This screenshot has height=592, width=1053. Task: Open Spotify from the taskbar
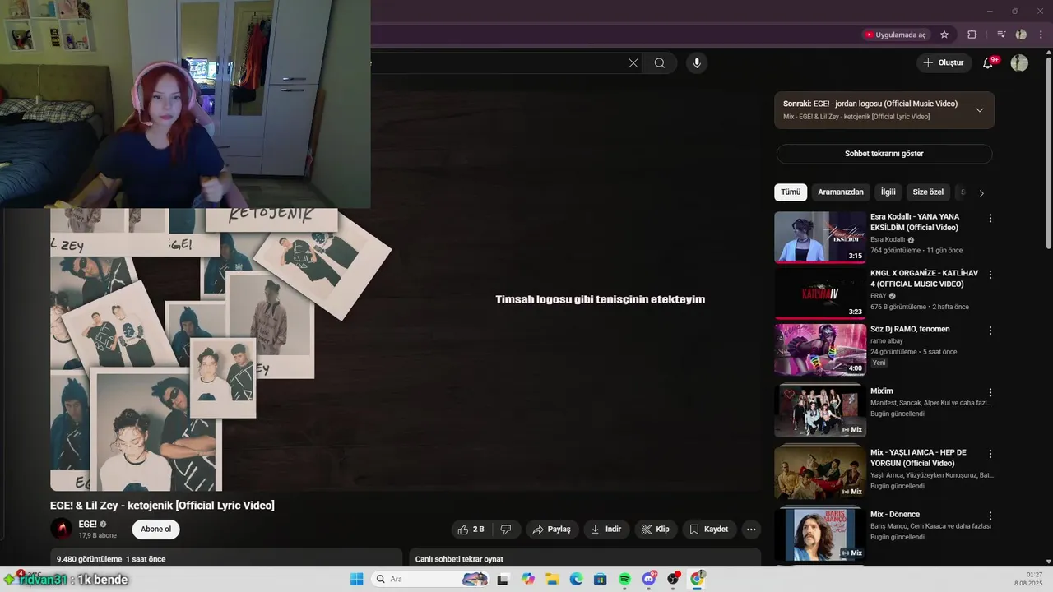click(x=624, y=579)
